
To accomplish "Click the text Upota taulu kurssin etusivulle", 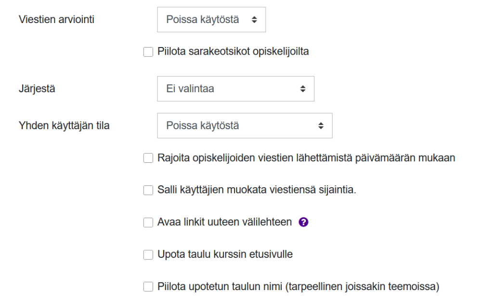I will (x=225, y=255).
